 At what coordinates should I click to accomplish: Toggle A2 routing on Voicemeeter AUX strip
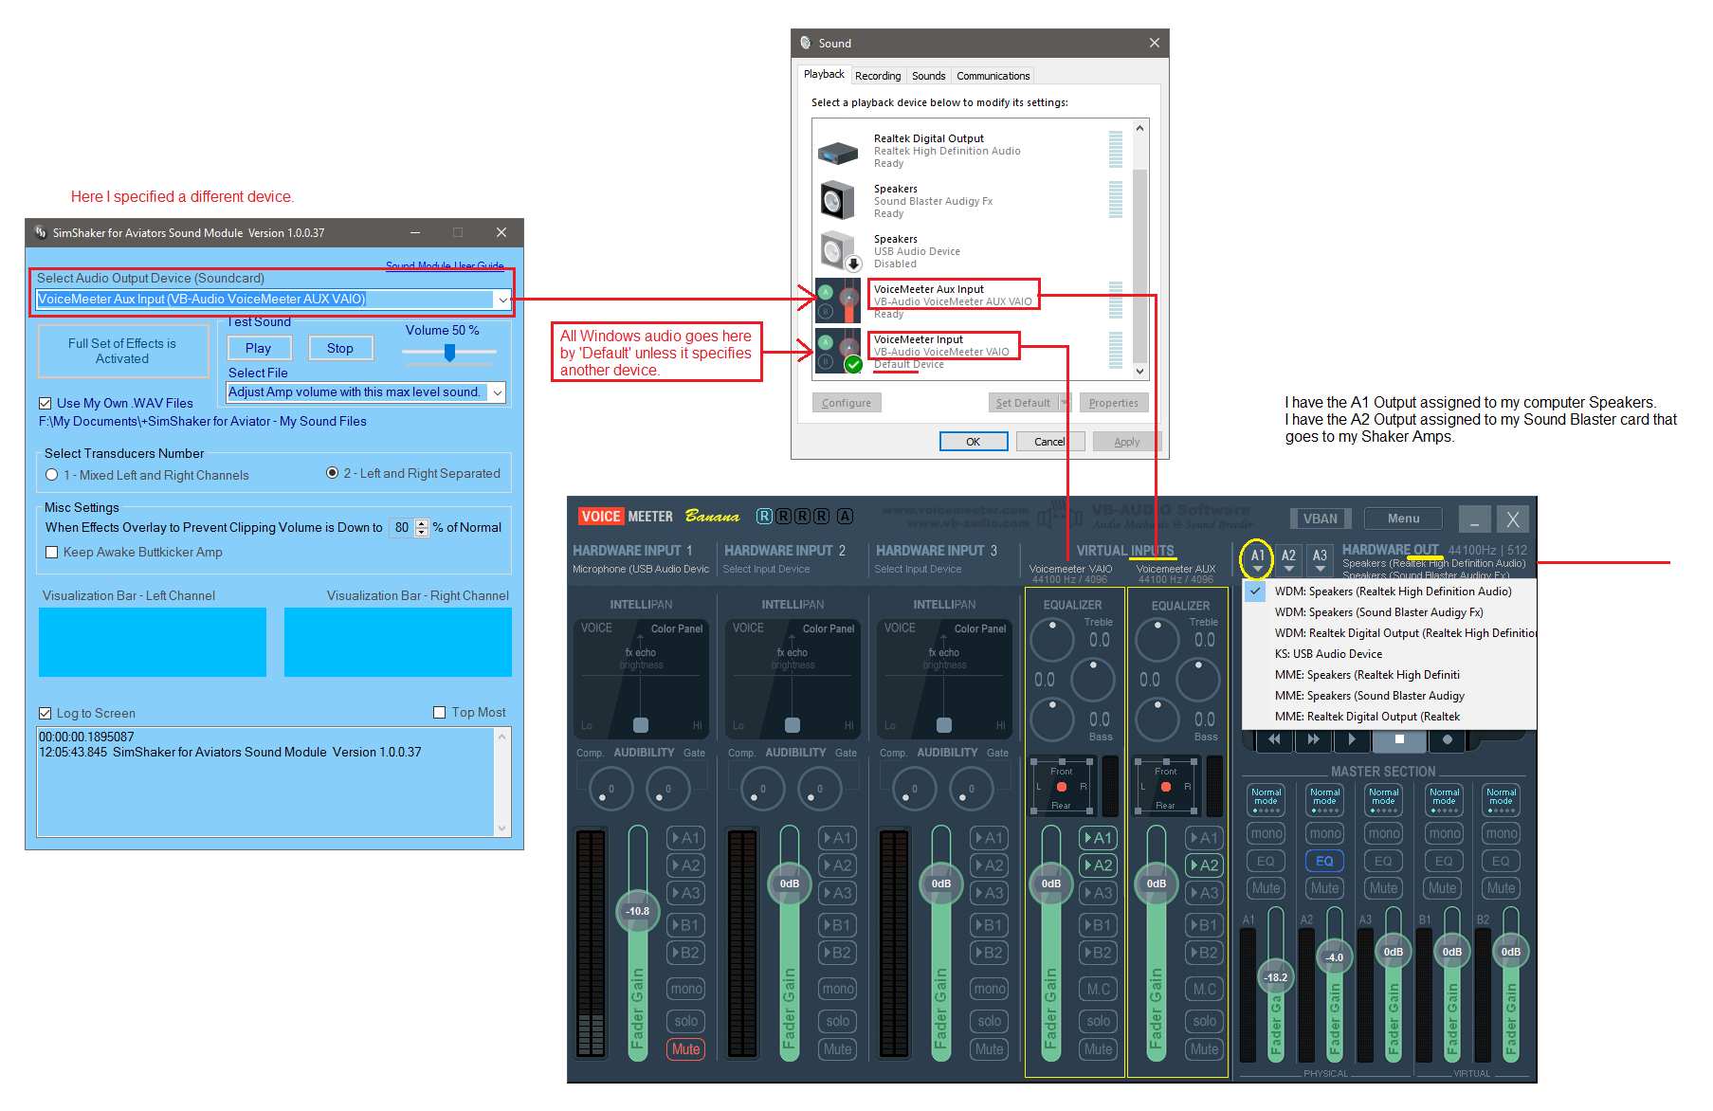[1205, 865]
